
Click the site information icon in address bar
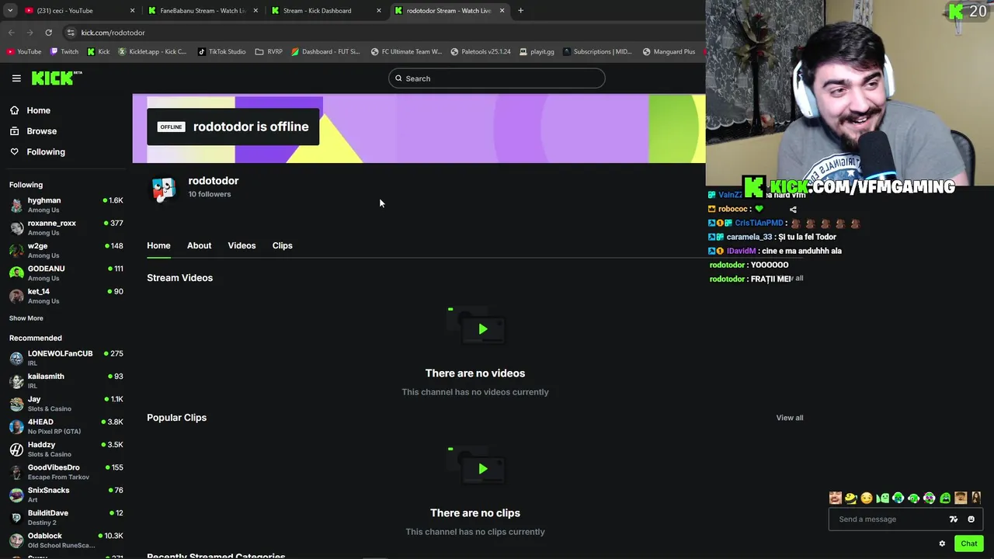tap(71, 33)
